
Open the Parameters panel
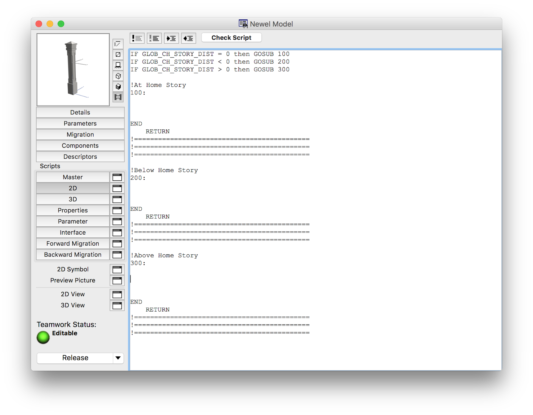click(80, 123)
